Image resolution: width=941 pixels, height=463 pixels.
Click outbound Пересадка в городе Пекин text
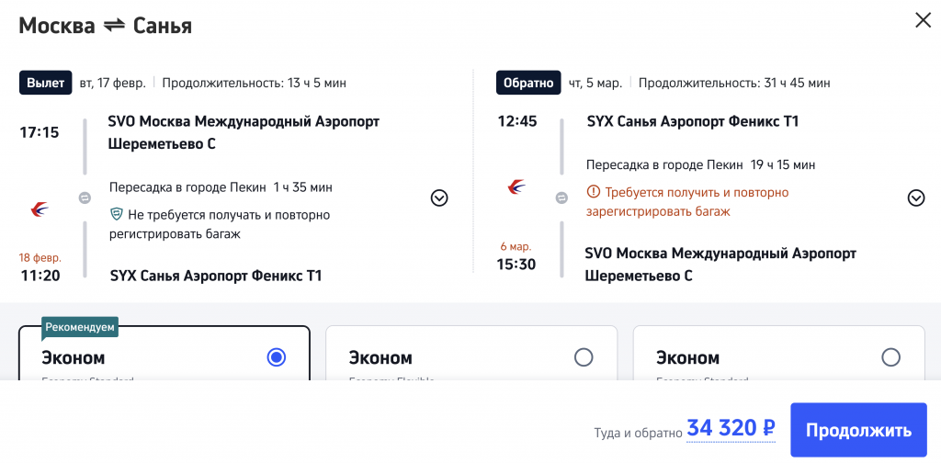coord(187,187)
